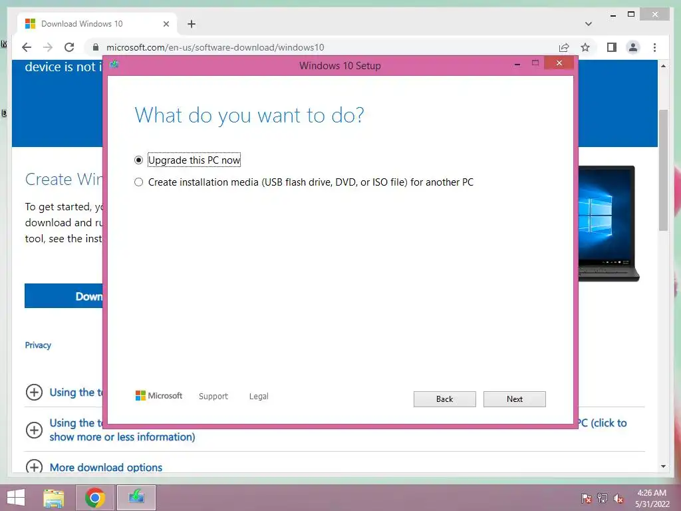The image size is (681, 511).
Task: Minimize the Chrome window
Action: 613,15
